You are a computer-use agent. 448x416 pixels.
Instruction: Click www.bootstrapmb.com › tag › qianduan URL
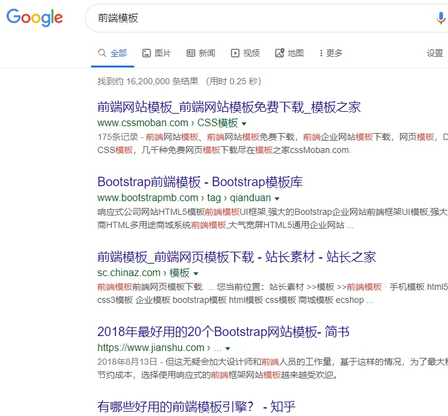click(x=184, y=198)
